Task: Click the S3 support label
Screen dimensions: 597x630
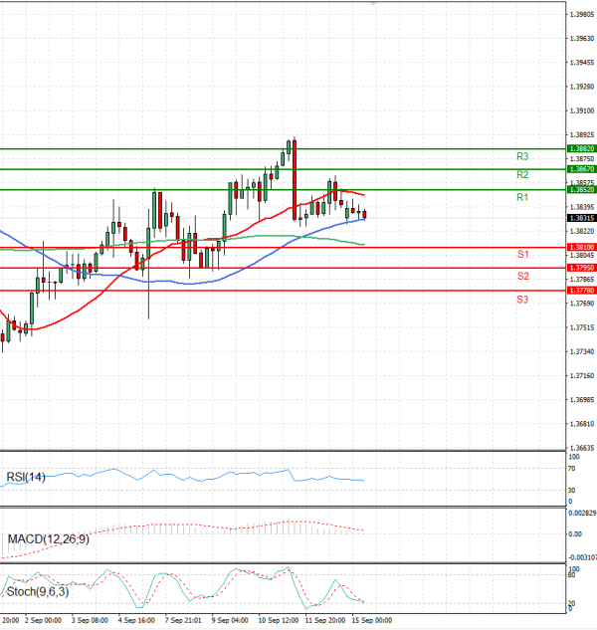Action: click(x=522, y=300)
